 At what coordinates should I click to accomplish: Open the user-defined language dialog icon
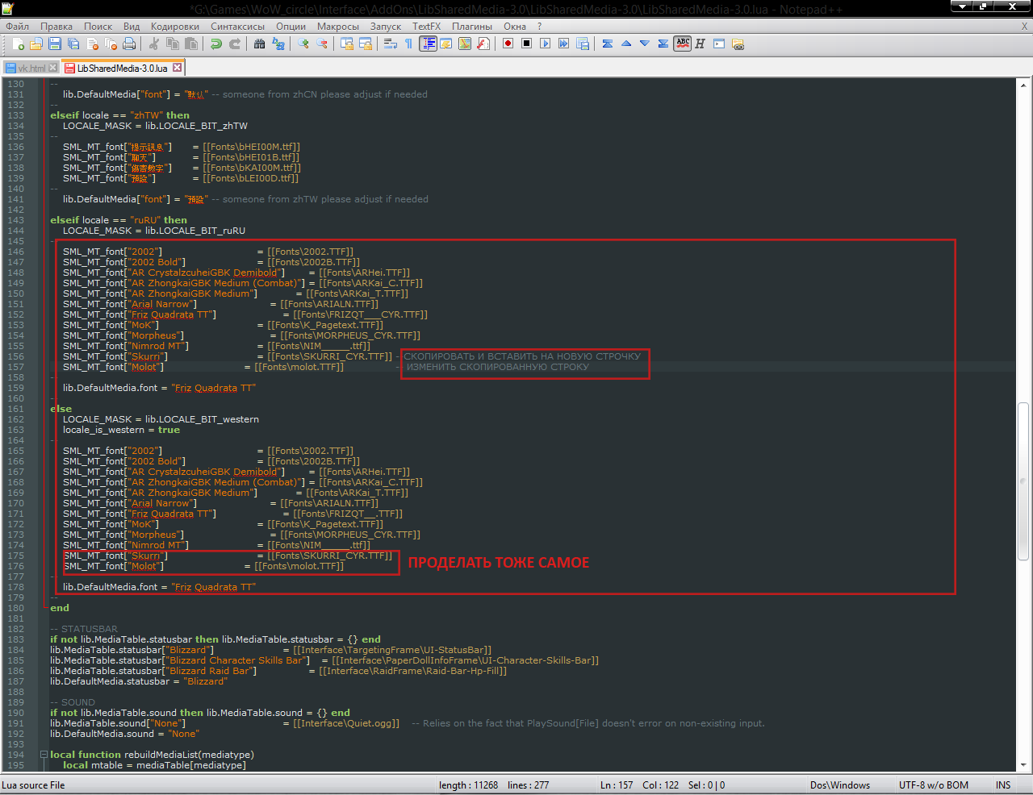pos(445,44)
